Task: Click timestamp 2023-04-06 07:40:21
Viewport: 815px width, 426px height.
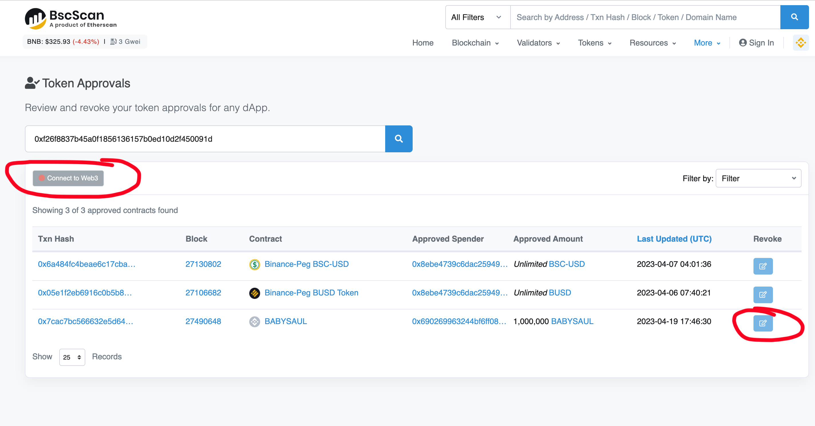Action: tap(674, 293)
